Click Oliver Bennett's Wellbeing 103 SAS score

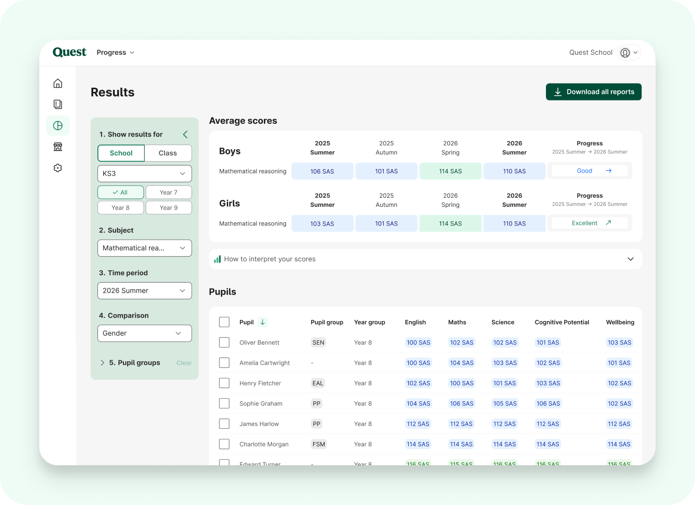point(620,342)
